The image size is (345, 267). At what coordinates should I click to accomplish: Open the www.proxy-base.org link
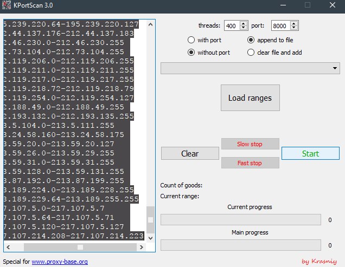click(60, 262)
